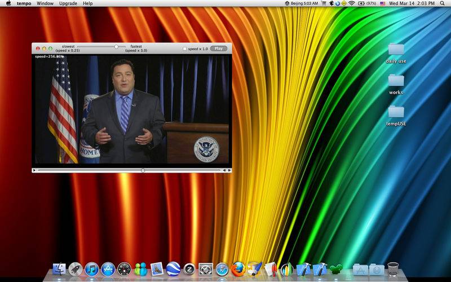
Task: Open Preview app in the dock
Action: pos(157,270)
